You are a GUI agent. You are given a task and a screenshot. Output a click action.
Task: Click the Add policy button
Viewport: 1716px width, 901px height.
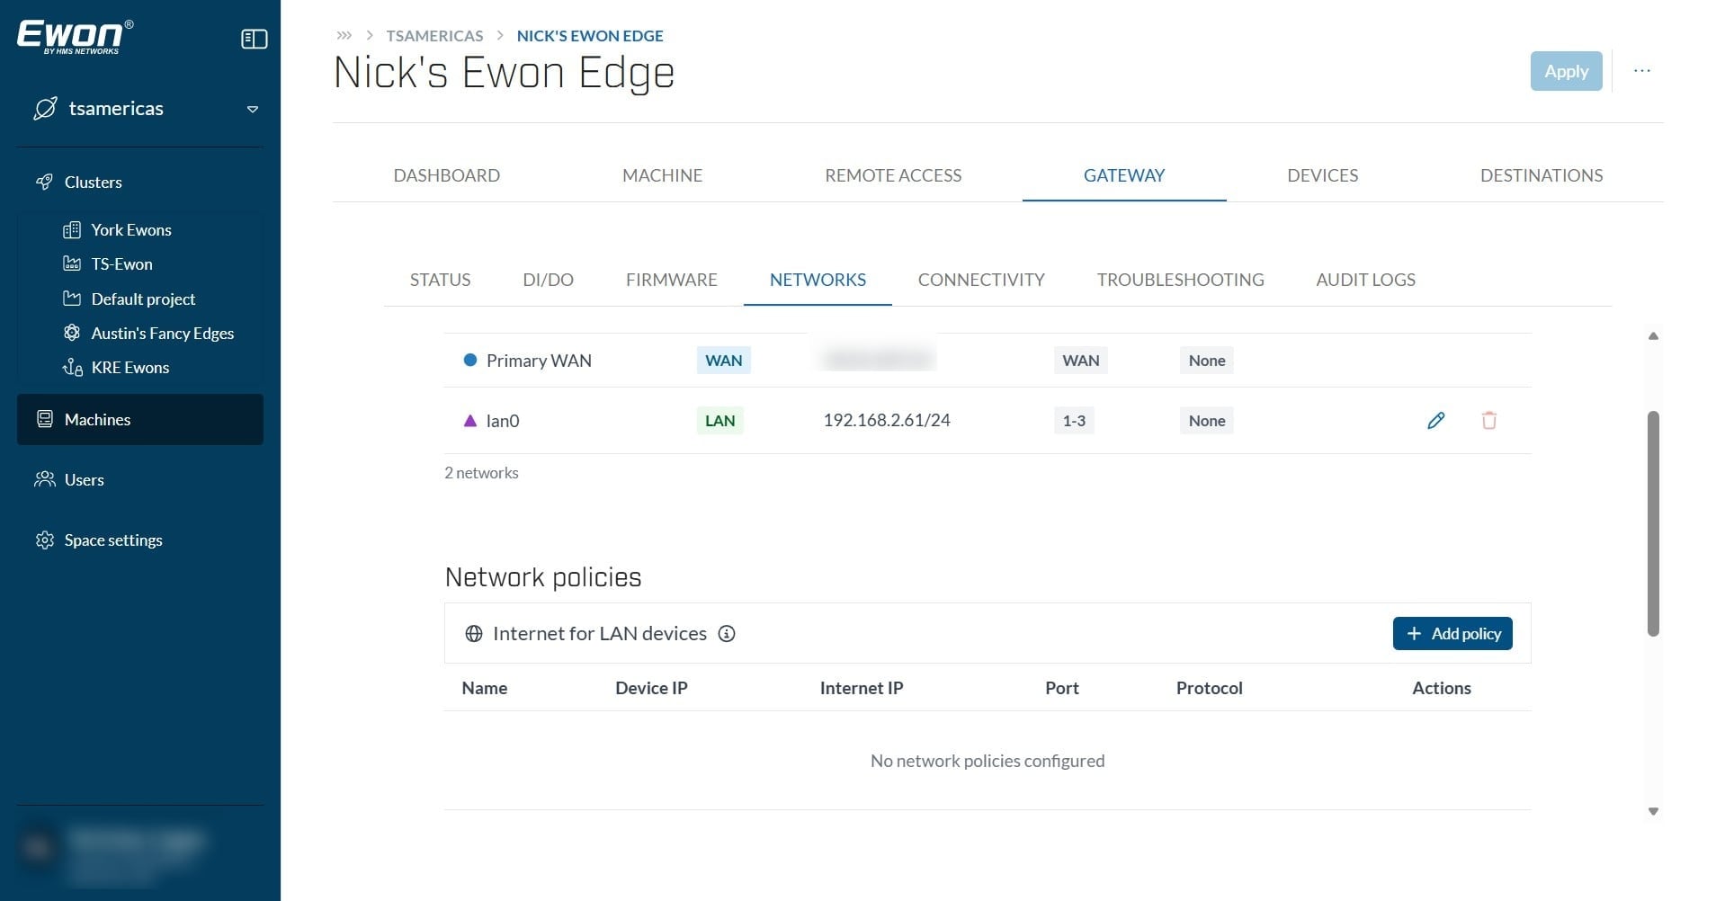[x=1452, y=633]
